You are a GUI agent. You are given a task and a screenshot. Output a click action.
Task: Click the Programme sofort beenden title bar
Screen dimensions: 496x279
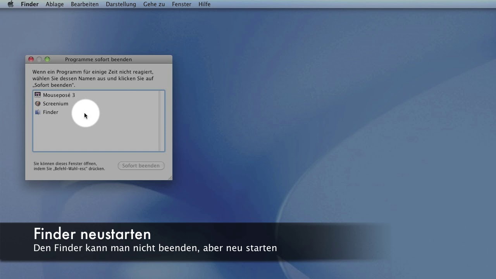(x=98, y=59)
